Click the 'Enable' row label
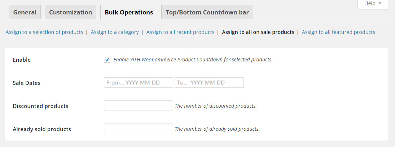395x147 pixels. coord(22,60)
